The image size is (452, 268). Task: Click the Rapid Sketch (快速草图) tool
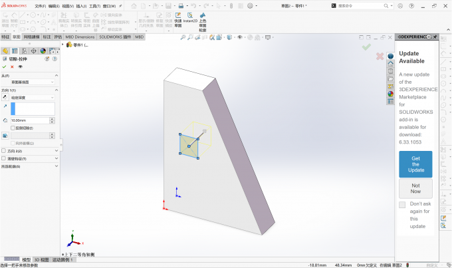[x=178, y=20]
